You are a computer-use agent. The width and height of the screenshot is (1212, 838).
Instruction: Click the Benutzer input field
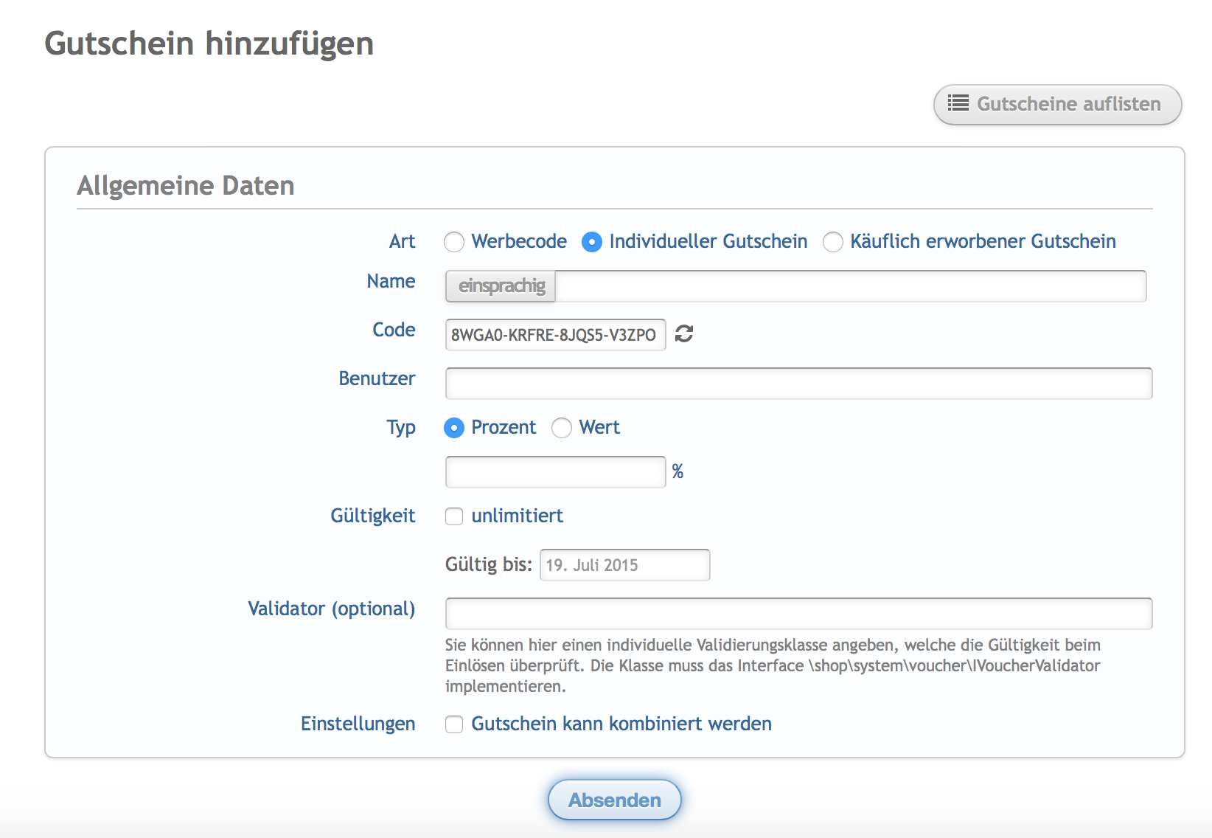[x=798, y=384]
